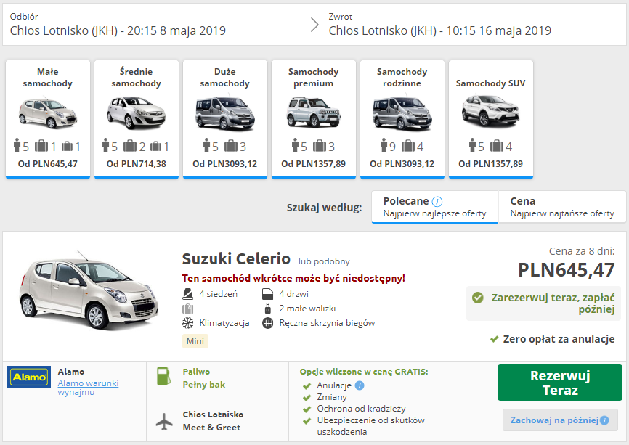
Task: Select the Duże samochody category card
Action: pyautogui.click(x=225, y=120)
